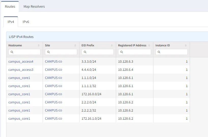Image resolution: width=208 pixels, height=137 pixels.
Task: Focus the Hostname filter search box
Action: (x=25, y=52)
